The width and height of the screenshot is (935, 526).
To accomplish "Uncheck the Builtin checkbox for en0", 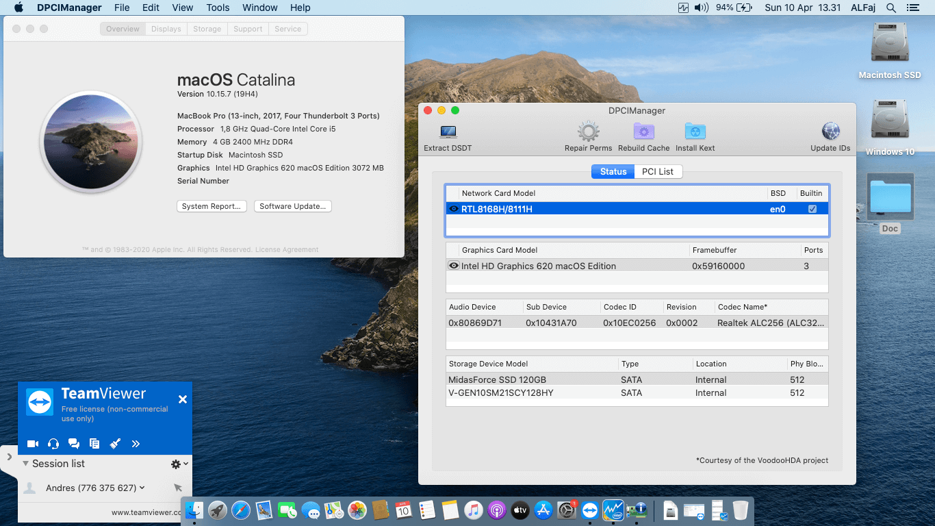I will (x=812, y=208).
